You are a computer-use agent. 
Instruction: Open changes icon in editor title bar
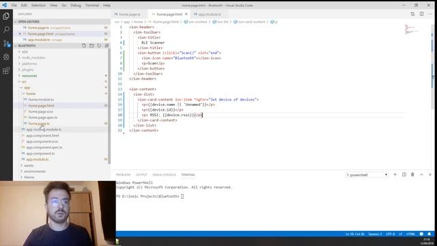412,14
